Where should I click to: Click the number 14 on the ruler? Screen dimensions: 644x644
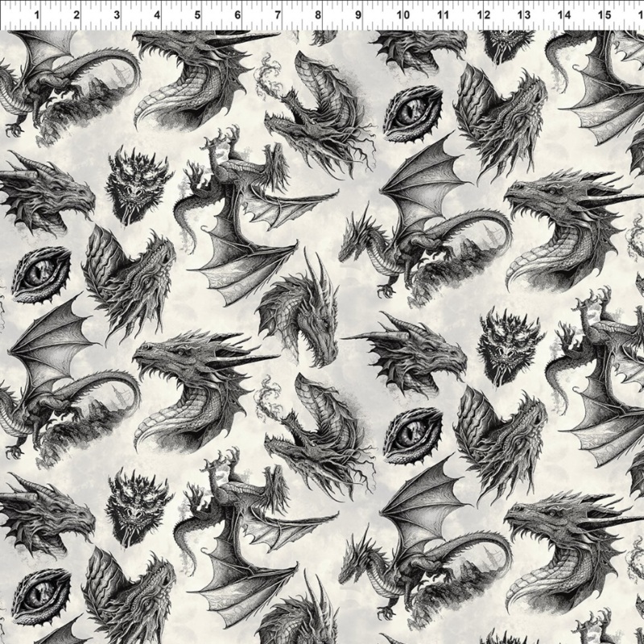point(565,15)
